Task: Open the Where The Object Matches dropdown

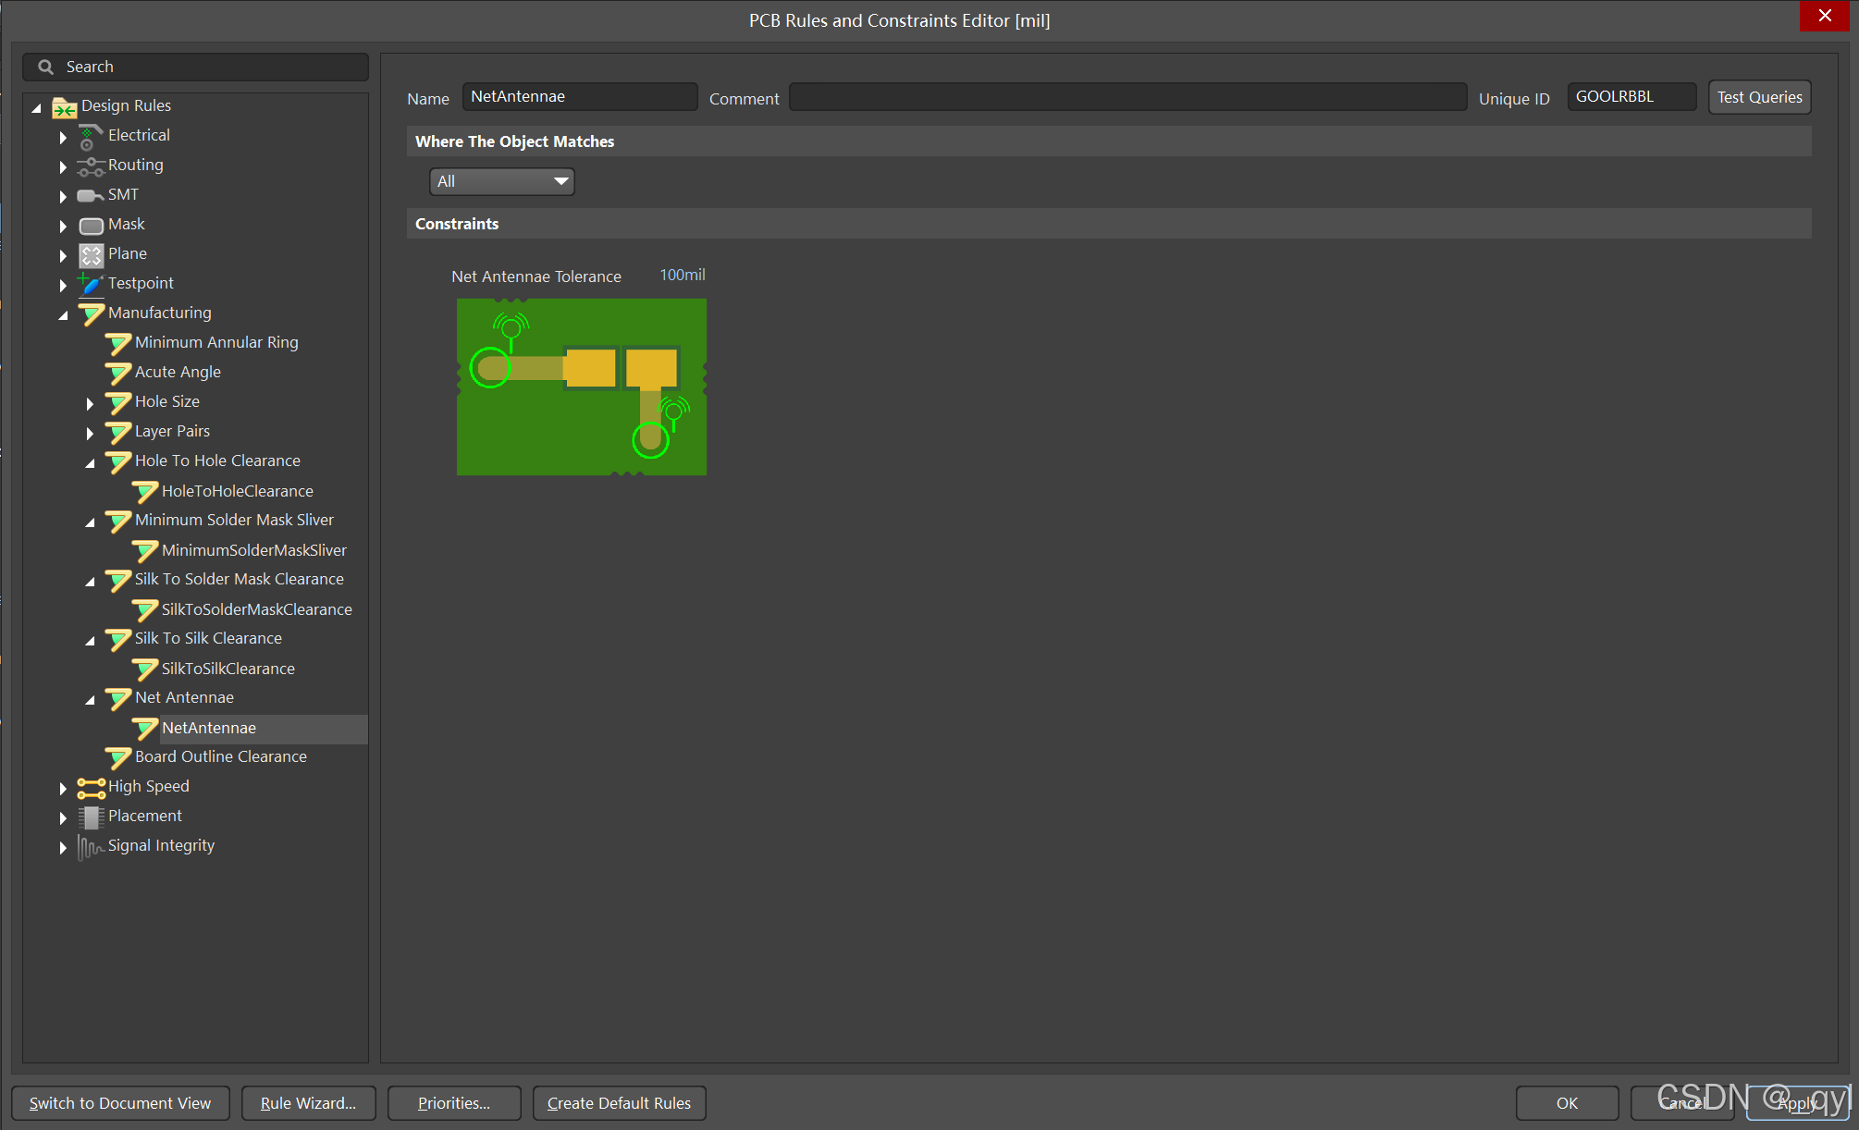Action: (502, 181)
